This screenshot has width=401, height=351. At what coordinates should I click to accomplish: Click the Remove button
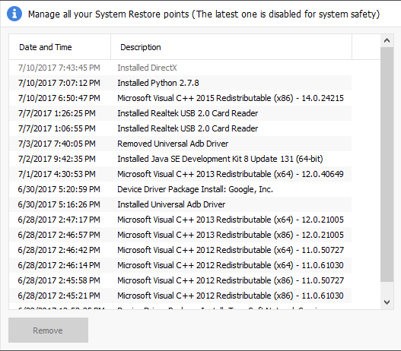click(48, 330)
